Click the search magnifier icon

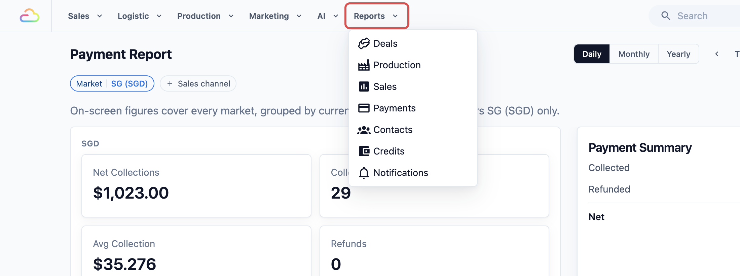pos(665,15)
